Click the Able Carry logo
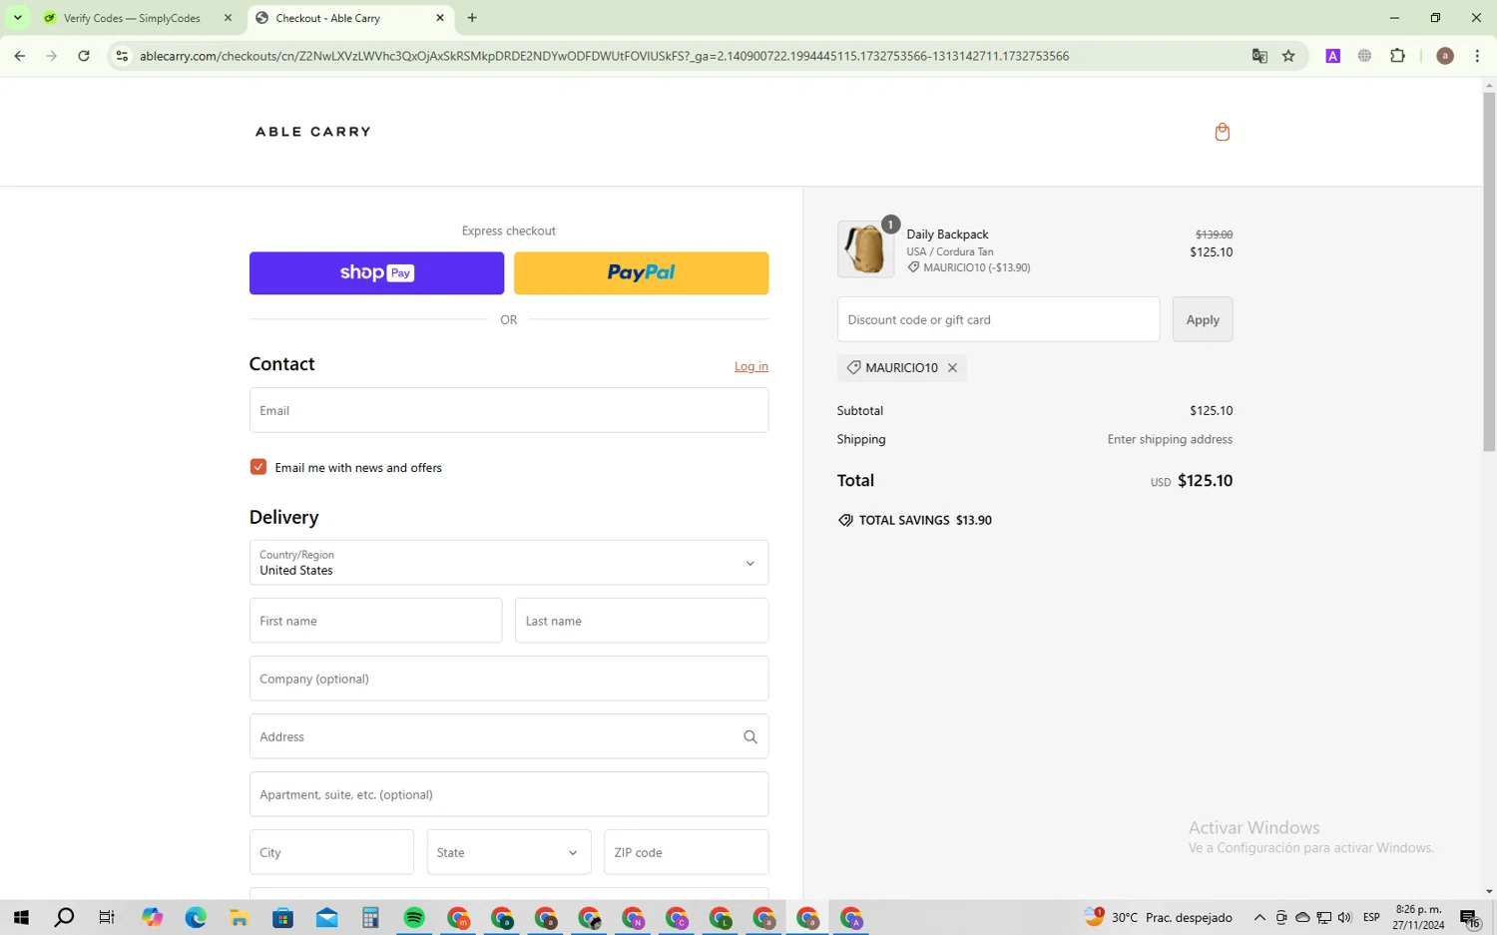 (313, 132)
